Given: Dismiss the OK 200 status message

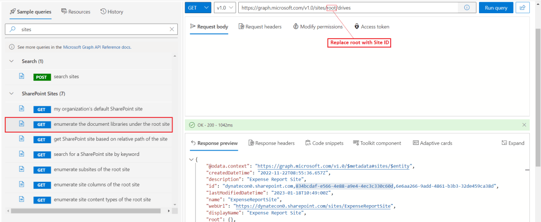Looking at the screenshot, I should [524, 125].
